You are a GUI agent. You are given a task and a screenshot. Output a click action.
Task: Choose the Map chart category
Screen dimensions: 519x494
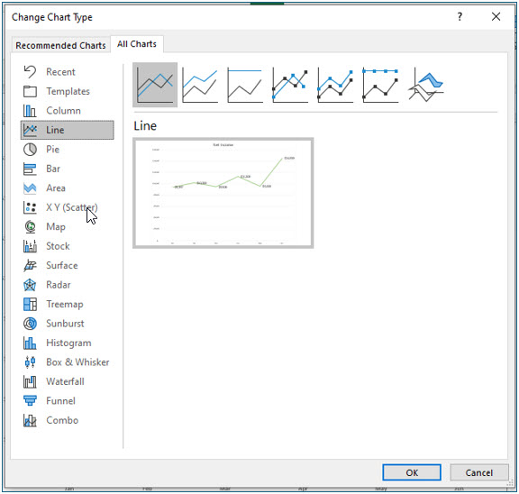click(x=68, y=227)
